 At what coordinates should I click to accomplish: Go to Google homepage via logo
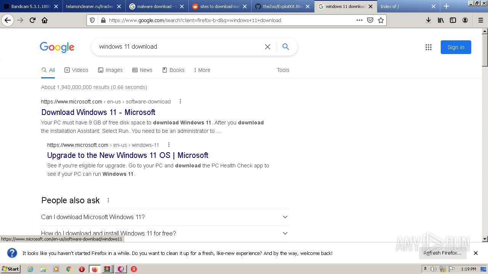(57, 47)
